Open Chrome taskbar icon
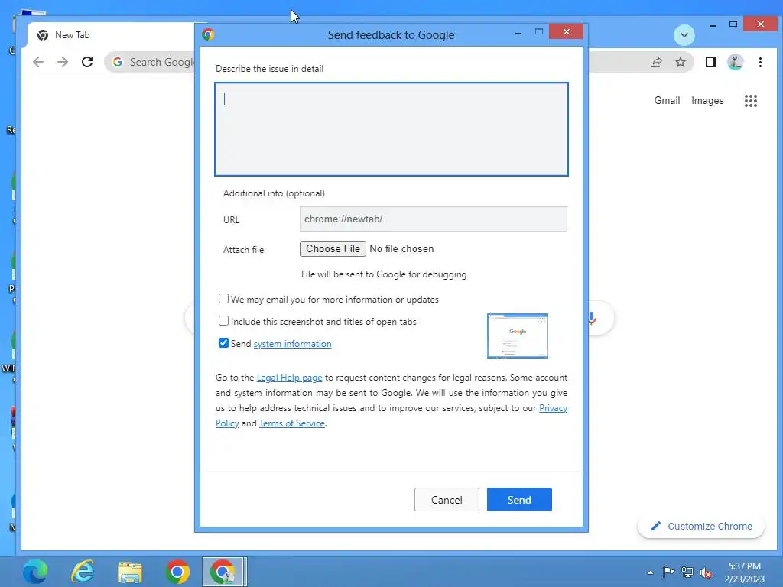The image size is (783, 587). (177, 572)
